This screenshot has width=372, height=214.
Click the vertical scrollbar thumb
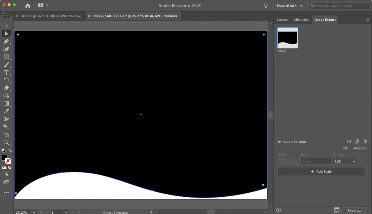271,115
